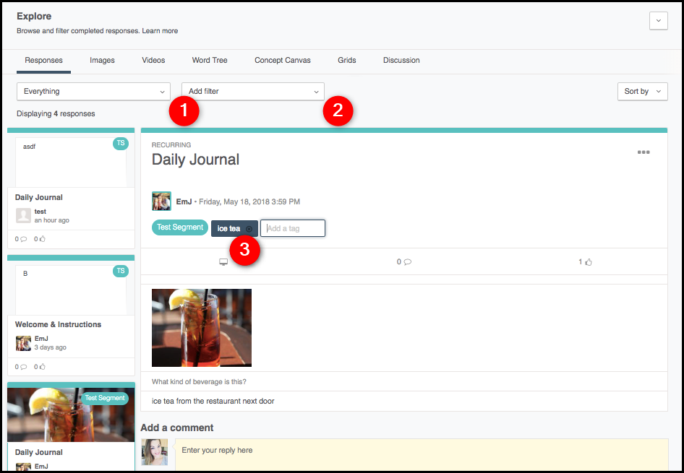Click the monitor device icon under the tags
Viewport: 684px width, 473px height.
coord(223,261)
